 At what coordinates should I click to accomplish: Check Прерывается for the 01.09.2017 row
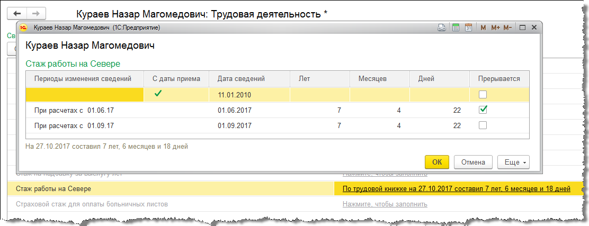point(483,125)
